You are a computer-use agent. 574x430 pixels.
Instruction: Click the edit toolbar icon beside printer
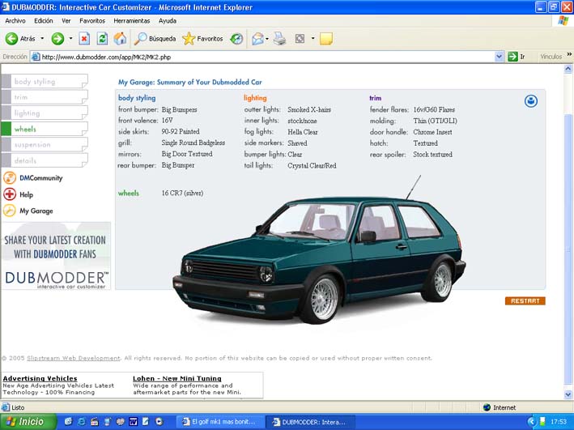pyautogui.click(x=300, y=38)
